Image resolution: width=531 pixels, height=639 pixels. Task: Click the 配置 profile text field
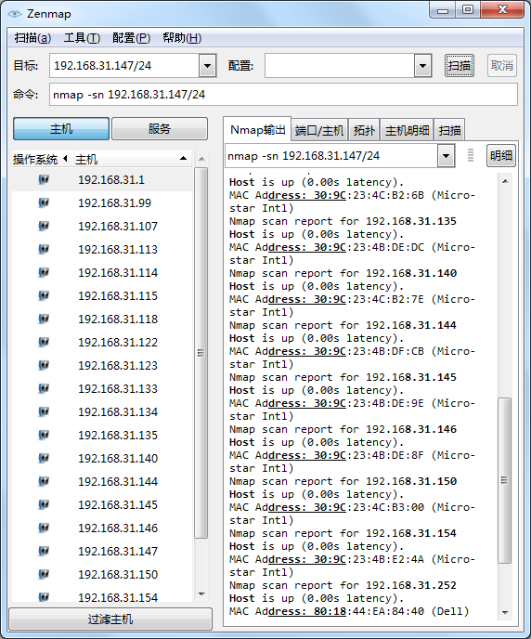pos(340,66)
